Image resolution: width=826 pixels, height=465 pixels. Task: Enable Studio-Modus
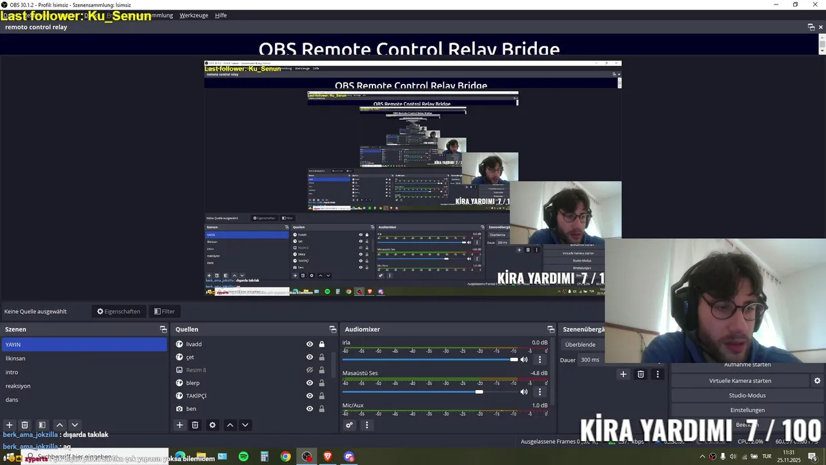click(x=747, y=395)
